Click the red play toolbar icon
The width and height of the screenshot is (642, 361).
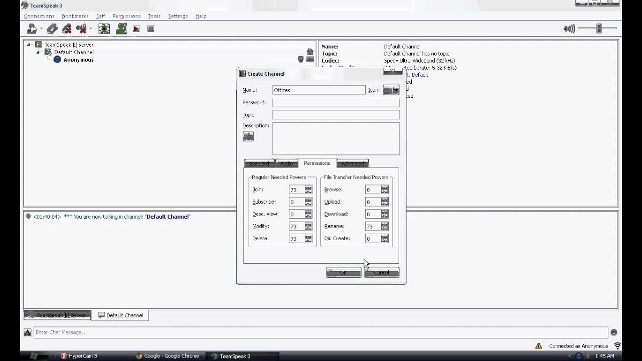[x=136, y=29]
